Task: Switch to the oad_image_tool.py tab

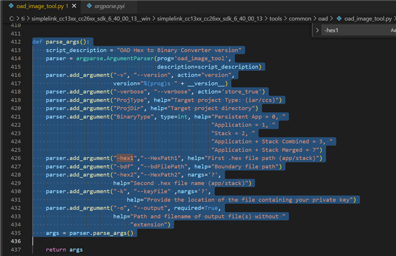Action: [x=42, y=6]
